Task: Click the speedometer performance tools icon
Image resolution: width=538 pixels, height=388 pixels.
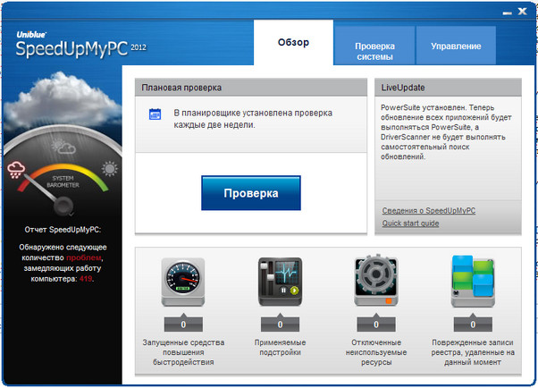Action: click(183, 282)
